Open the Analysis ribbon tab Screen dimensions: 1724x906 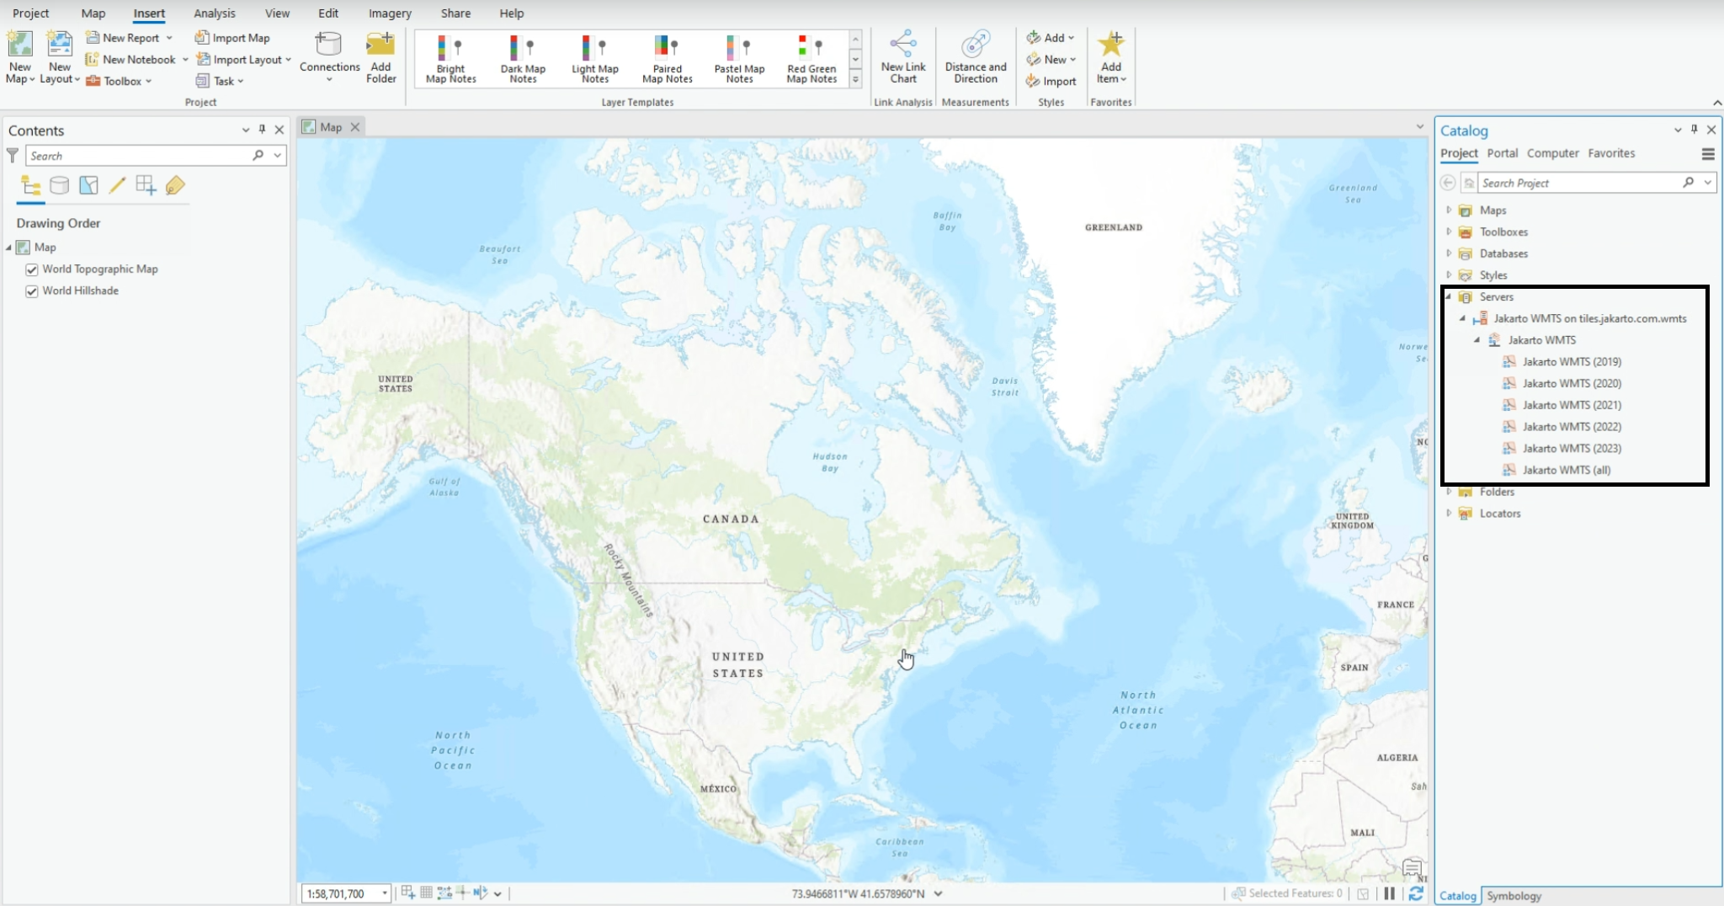coord(214,13)
